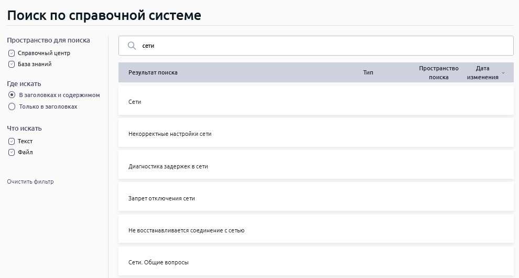The height and width of the screenshot is (278, 519).
Task: Open the Сети search result
Action: coord(135,102)
